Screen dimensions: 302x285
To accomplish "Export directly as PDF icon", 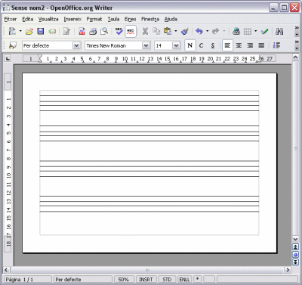I will (82, 31).
